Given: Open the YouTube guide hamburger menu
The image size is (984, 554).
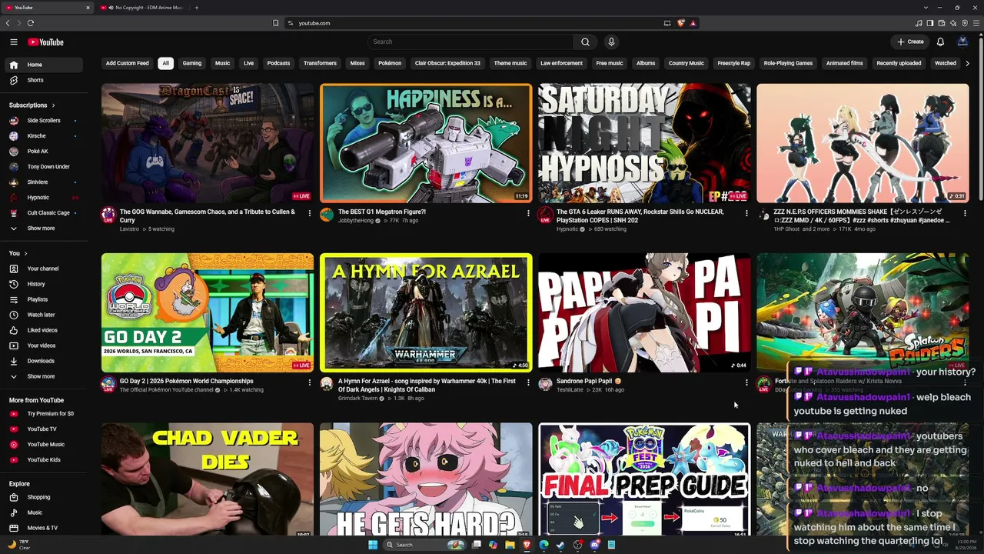Looking at the screenshot, I should pyautogui.click(x=14, y=42).
